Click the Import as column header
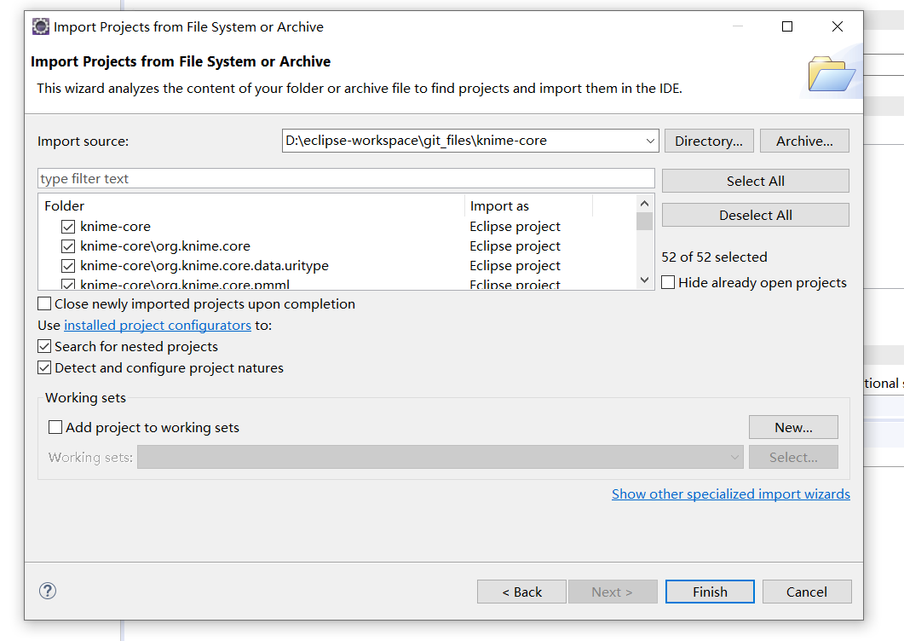Viewport: 904px width, 641px height. pos(528,206)
